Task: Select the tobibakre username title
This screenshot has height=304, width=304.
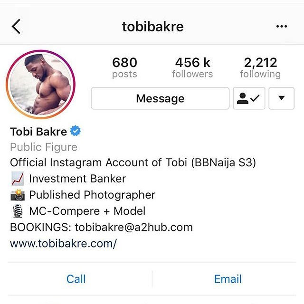Action: (153, 27)
